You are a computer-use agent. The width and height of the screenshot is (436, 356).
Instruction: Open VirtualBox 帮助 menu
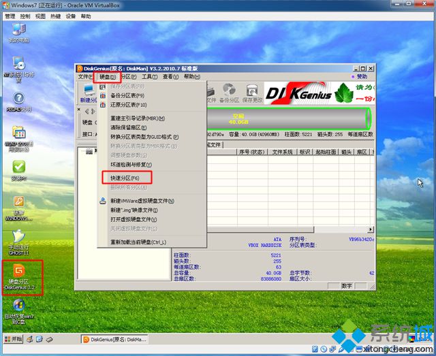(x=86, y=16)
